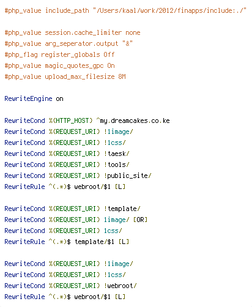Click the upload_max_filesize 8M comment
Viewport: 252px width, 307px height.
[65, 76]
